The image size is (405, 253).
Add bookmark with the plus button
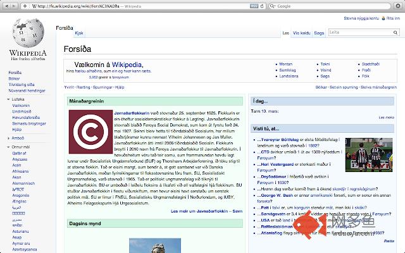click(x=25, y=6)
